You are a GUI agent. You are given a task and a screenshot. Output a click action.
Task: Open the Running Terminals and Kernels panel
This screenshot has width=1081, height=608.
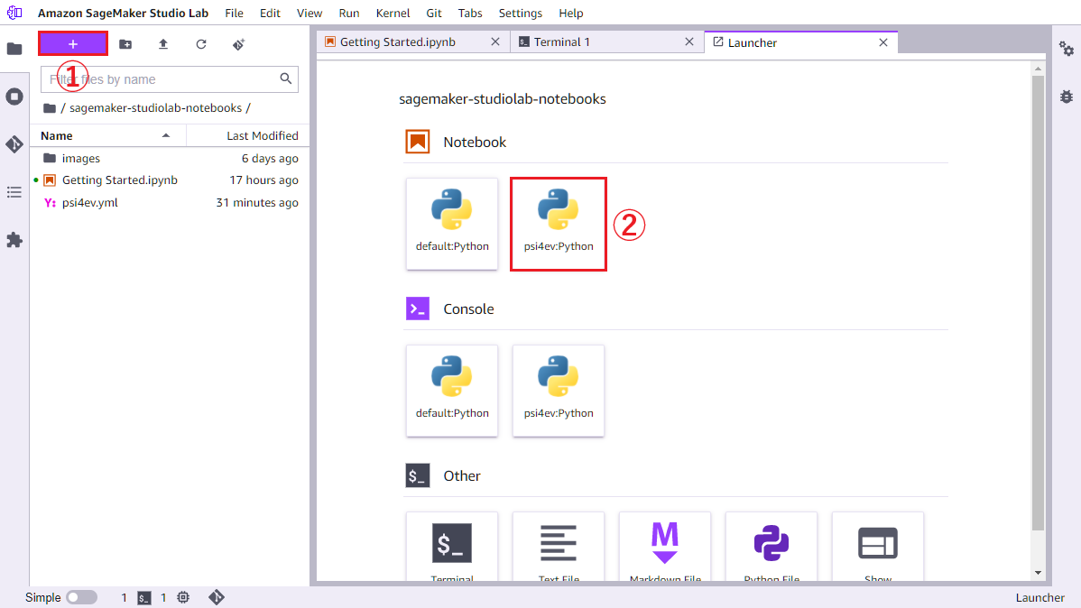click(14, 96)
